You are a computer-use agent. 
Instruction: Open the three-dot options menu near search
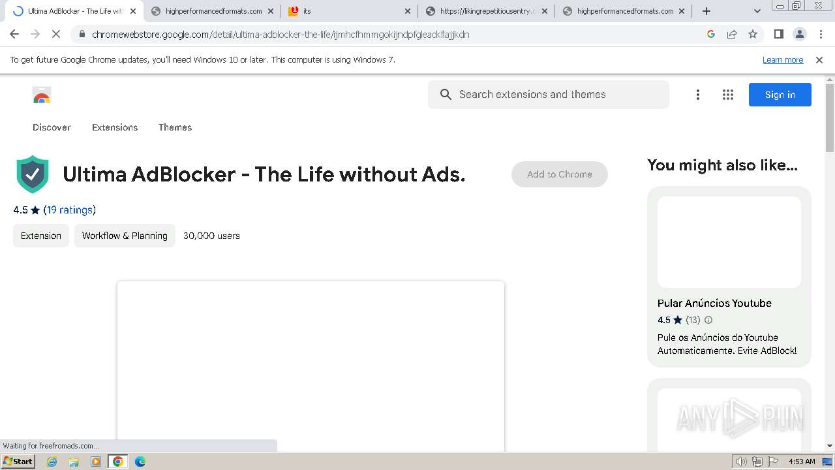697,95
